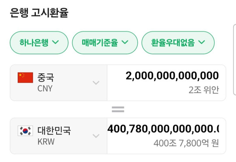Click the CNY currency code text
236x162 pixels.
[45, 89]
